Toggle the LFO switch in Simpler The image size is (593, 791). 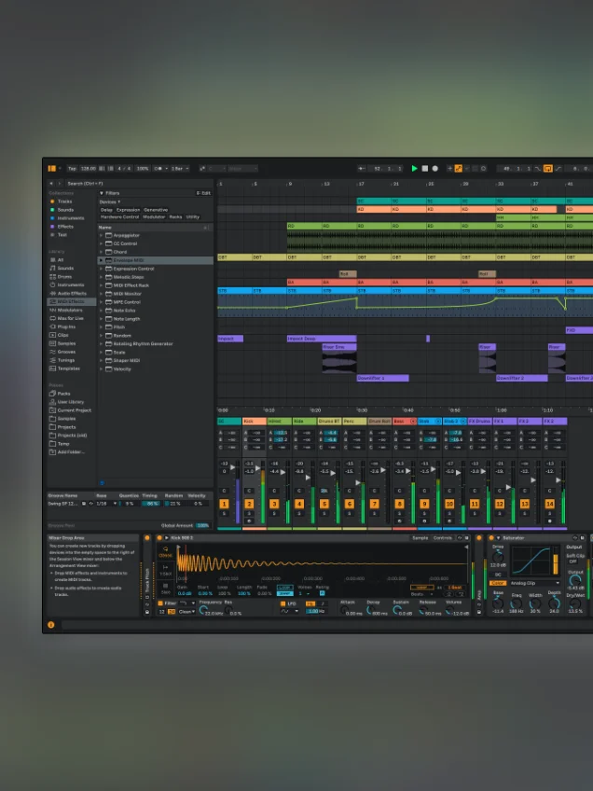click(x=283, y=604)
